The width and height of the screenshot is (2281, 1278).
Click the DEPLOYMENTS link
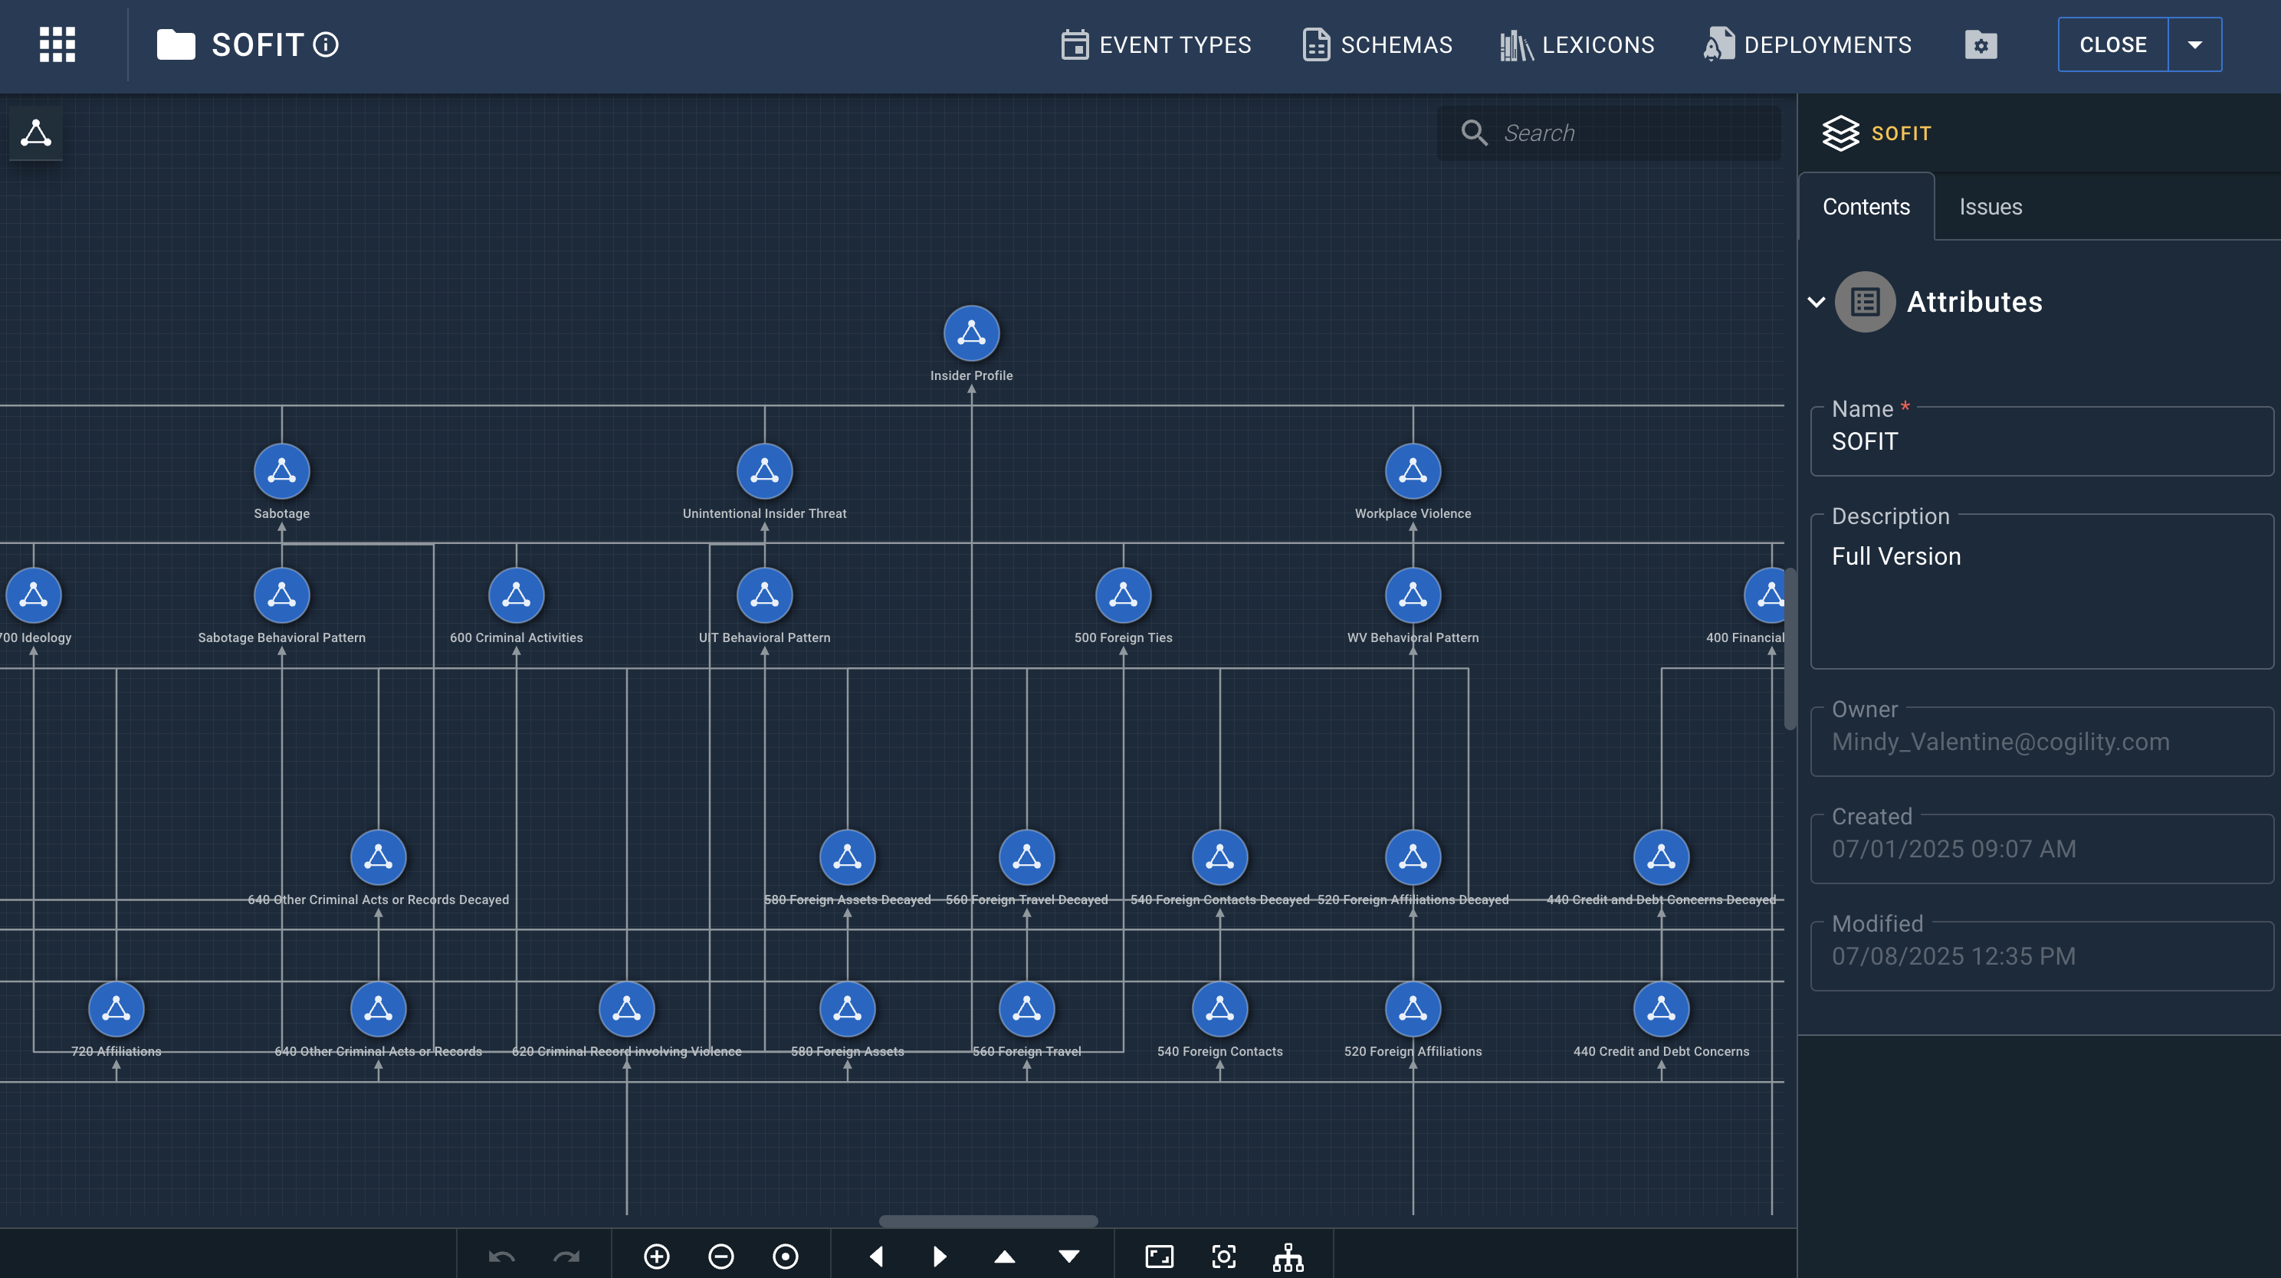[1807, 44]
